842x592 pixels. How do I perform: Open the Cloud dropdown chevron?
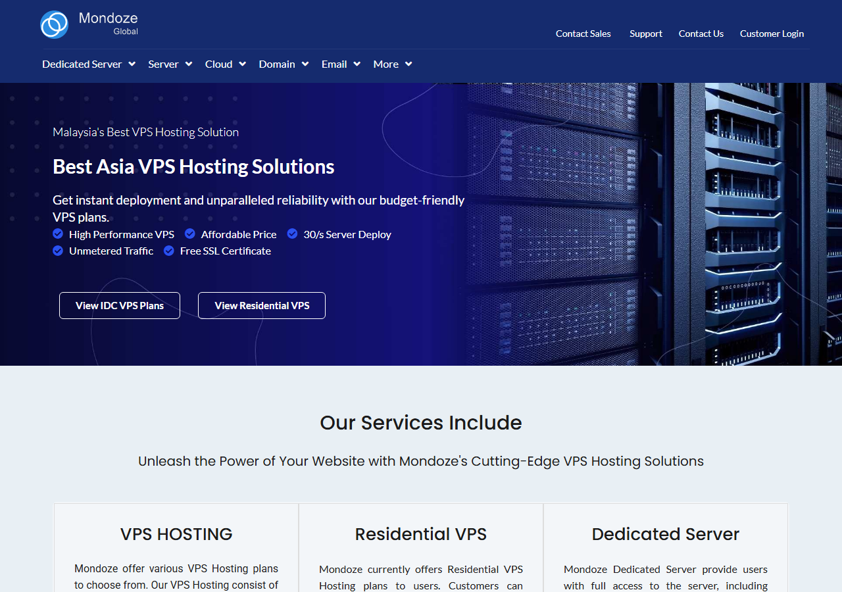pyautogui.click(x=243, y=64)
